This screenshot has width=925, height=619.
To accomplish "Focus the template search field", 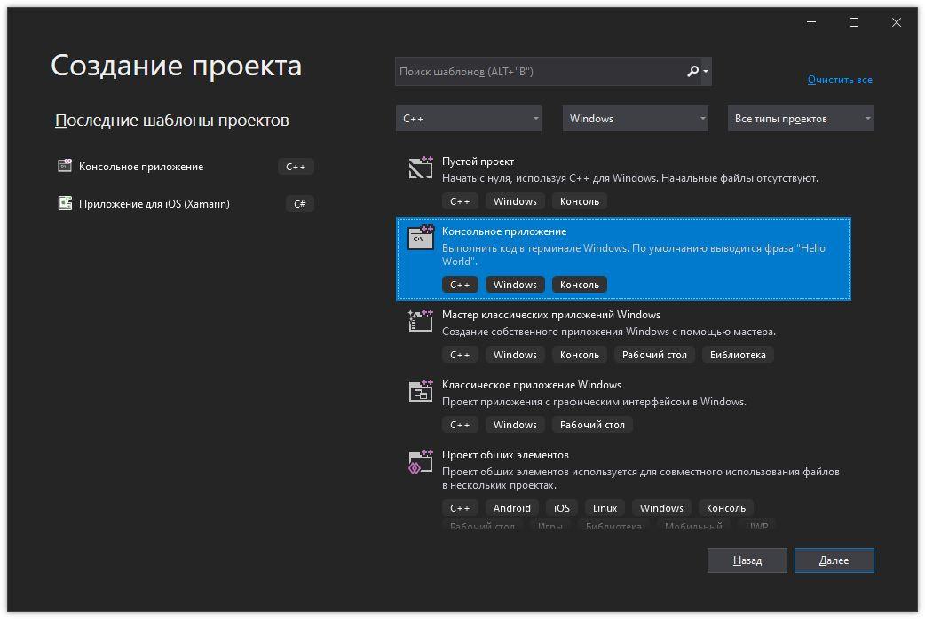I will 537,72.
